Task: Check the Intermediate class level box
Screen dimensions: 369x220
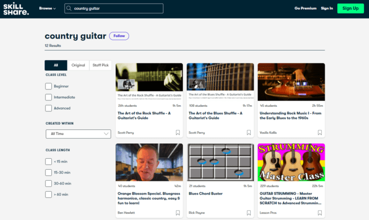Action: click(x=48, y=97)
